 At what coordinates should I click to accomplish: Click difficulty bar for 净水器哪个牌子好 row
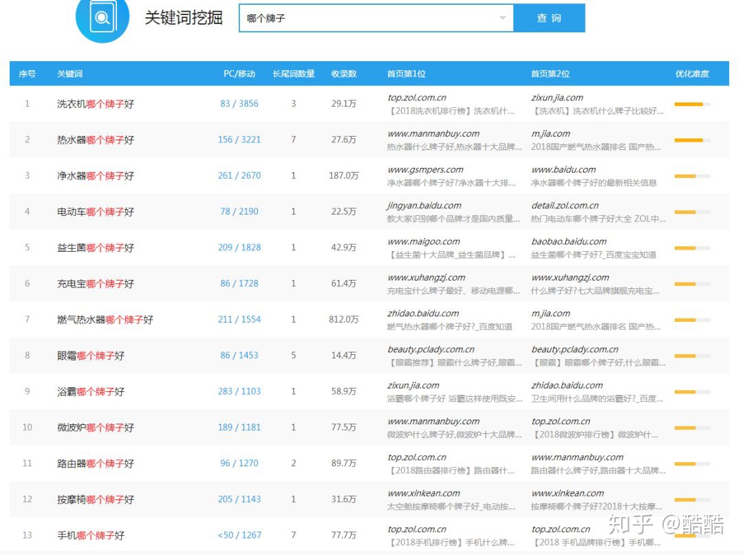click(692, 176)
